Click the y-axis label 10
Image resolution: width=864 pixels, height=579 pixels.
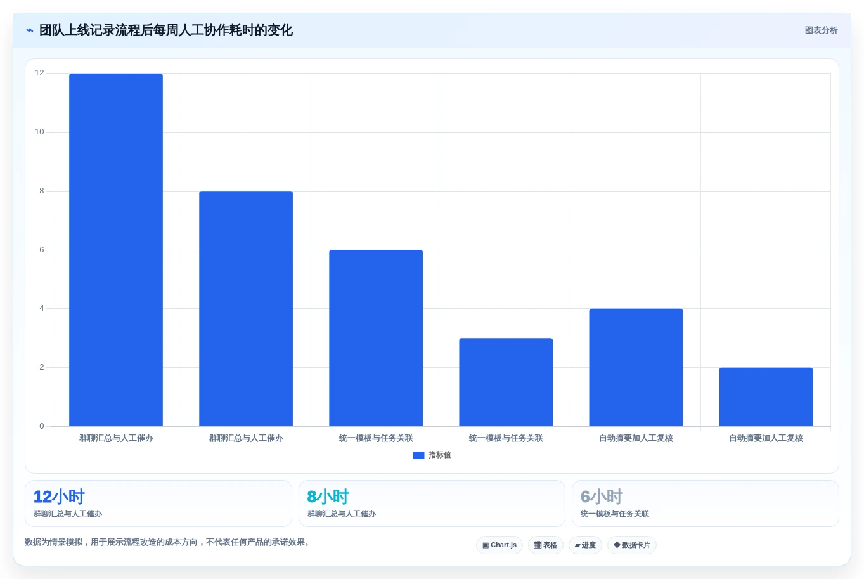[39, 132]
